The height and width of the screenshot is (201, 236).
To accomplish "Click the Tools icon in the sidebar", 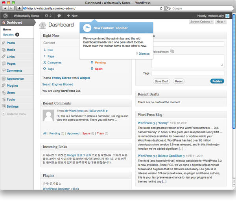I will point(4,100).
